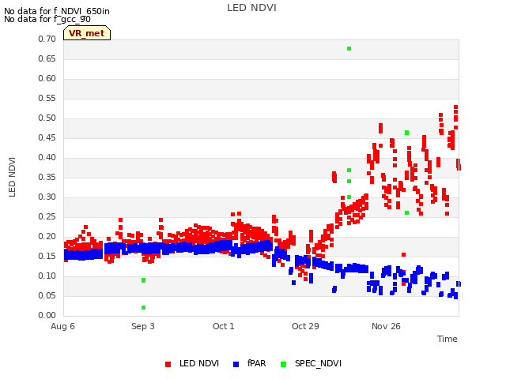Image resolution: width=506 pixels, height=379 pixels.
Task: Click the Sep 3 x-axis tick label
Action: click(143, 326)
